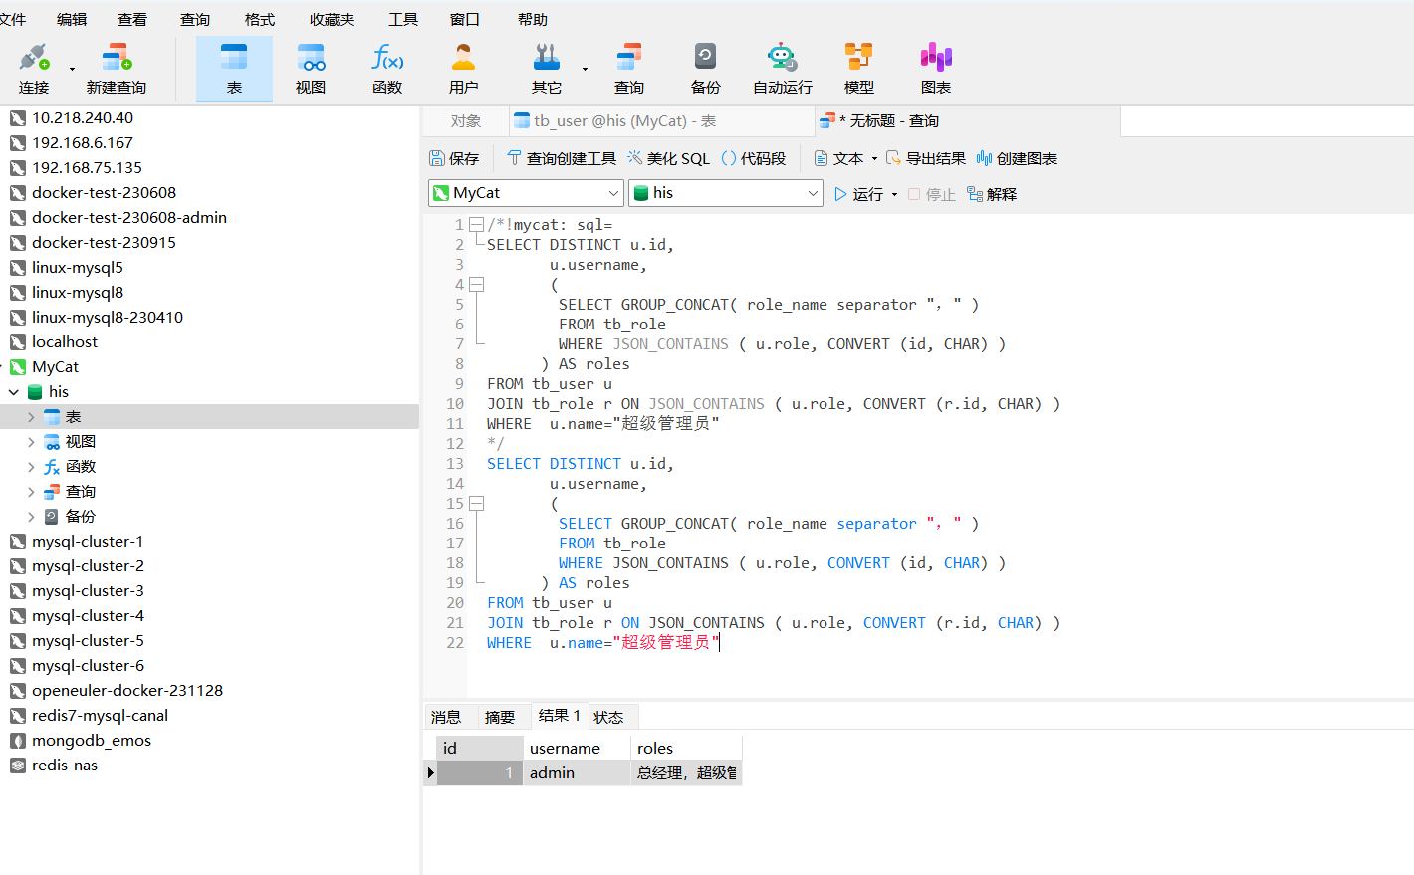Screen dimensions: 1414x875
Task: Switch to the 对象 tab
Action: click(466, 121)
